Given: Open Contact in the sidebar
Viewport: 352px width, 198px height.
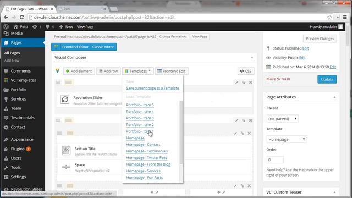Looking at the screenshot, I should (x=18, y=127).
